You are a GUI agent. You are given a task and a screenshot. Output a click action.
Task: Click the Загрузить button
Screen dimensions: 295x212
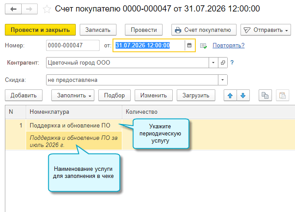(196, 96)
